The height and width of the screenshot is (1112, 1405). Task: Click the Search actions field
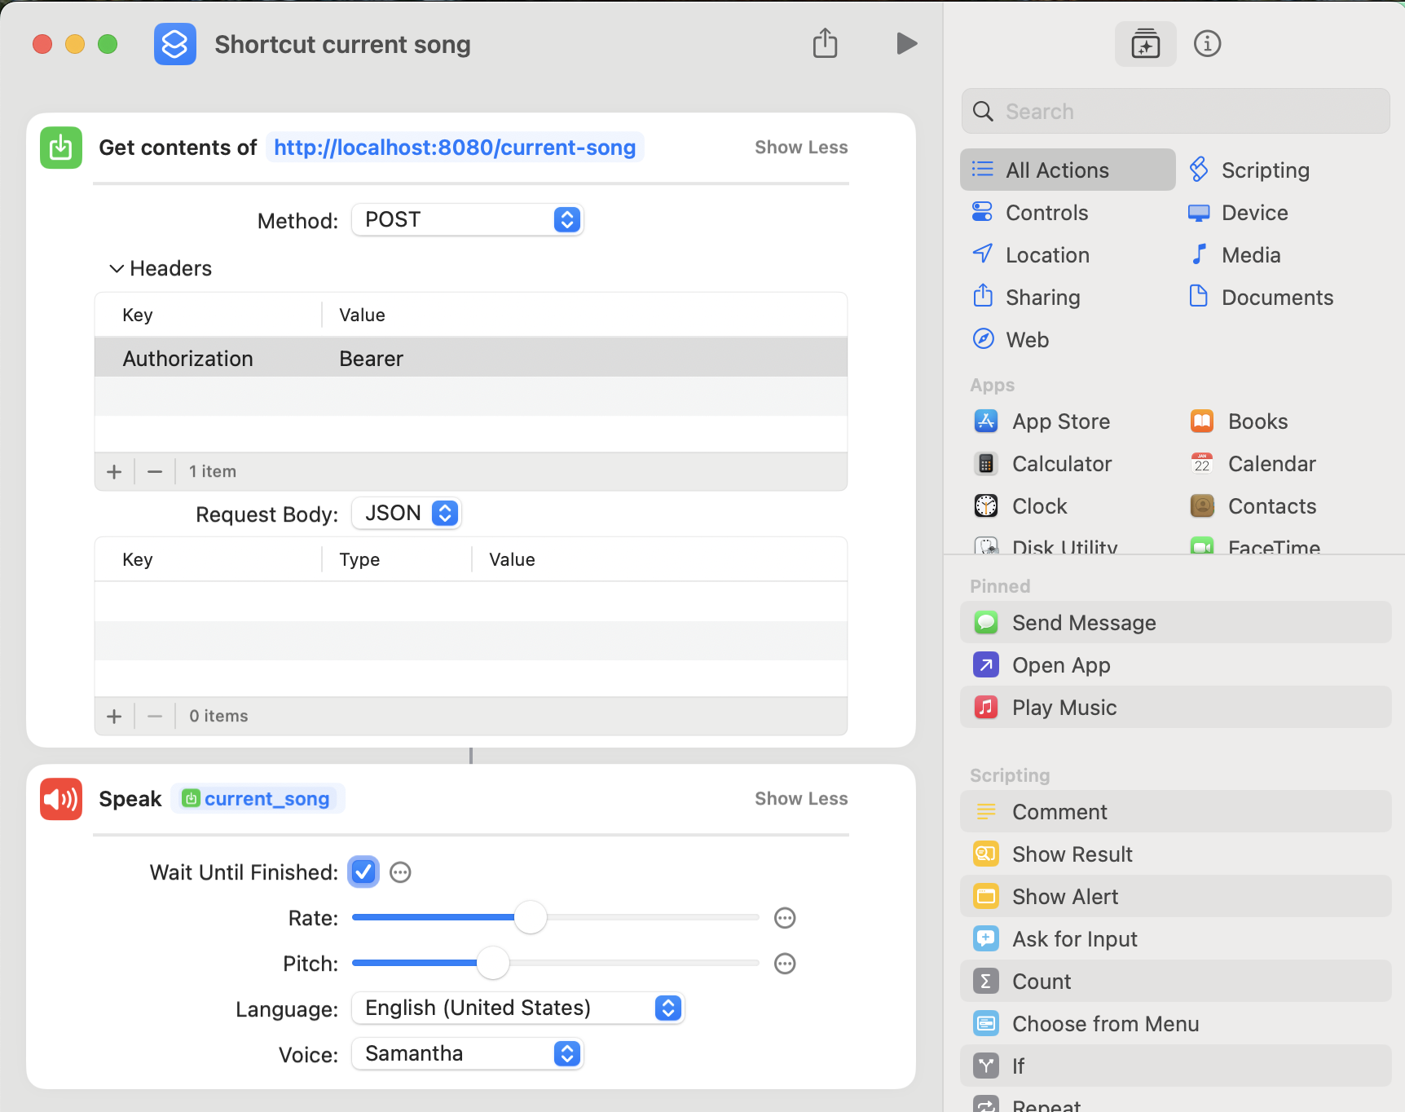click(1175, 111)
